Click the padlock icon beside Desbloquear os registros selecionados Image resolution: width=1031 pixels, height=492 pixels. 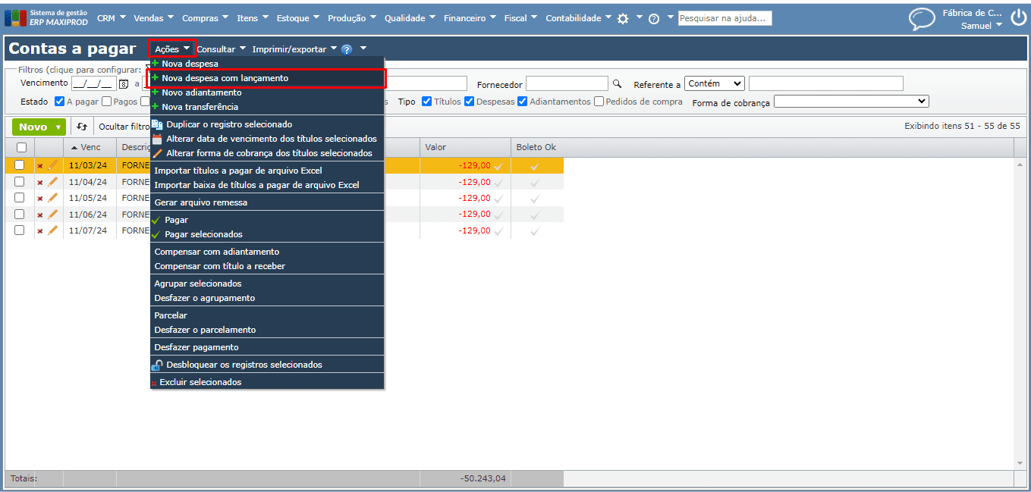click(x=157, y=365)
